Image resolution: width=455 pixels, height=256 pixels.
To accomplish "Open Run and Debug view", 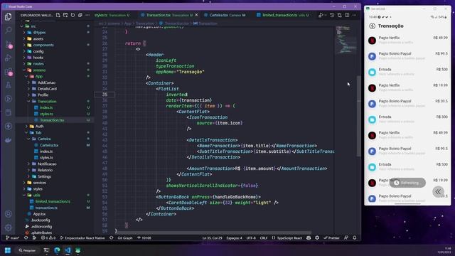I will tap(8, 58).
